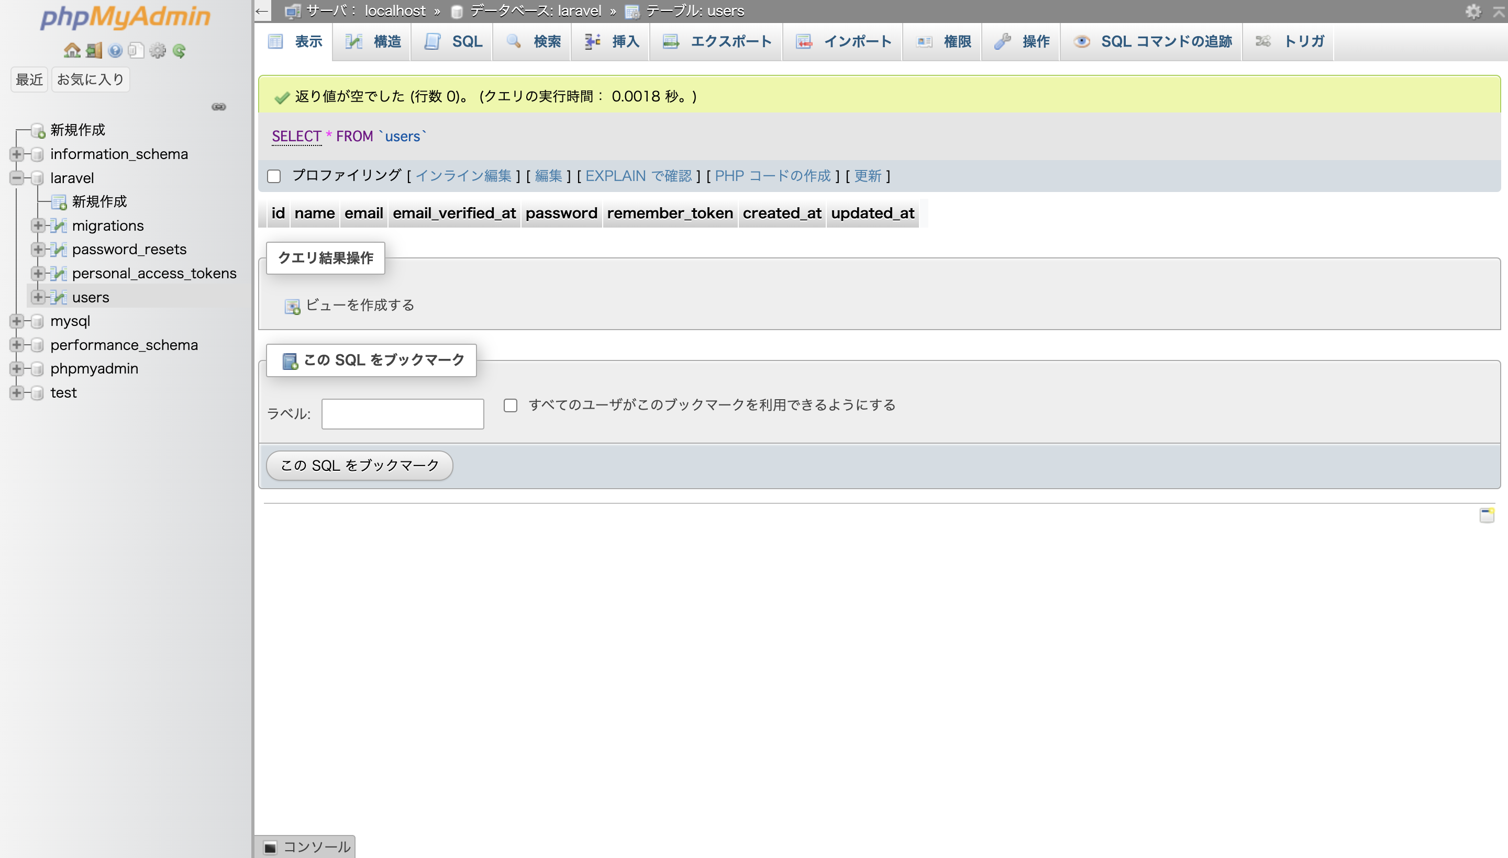Screen dimensions: 1508x858
Task: Click page settings gear at top right
Action: (1472, 11)
